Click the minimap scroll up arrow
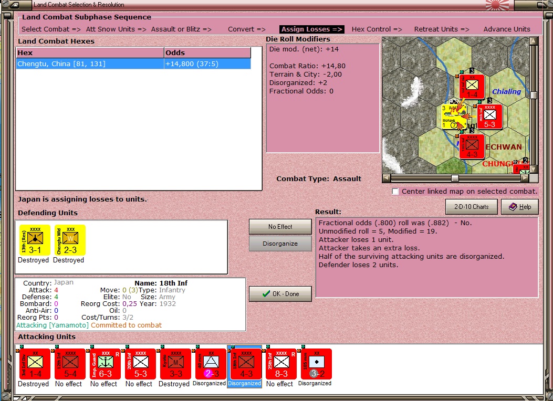 pos(534,41)
